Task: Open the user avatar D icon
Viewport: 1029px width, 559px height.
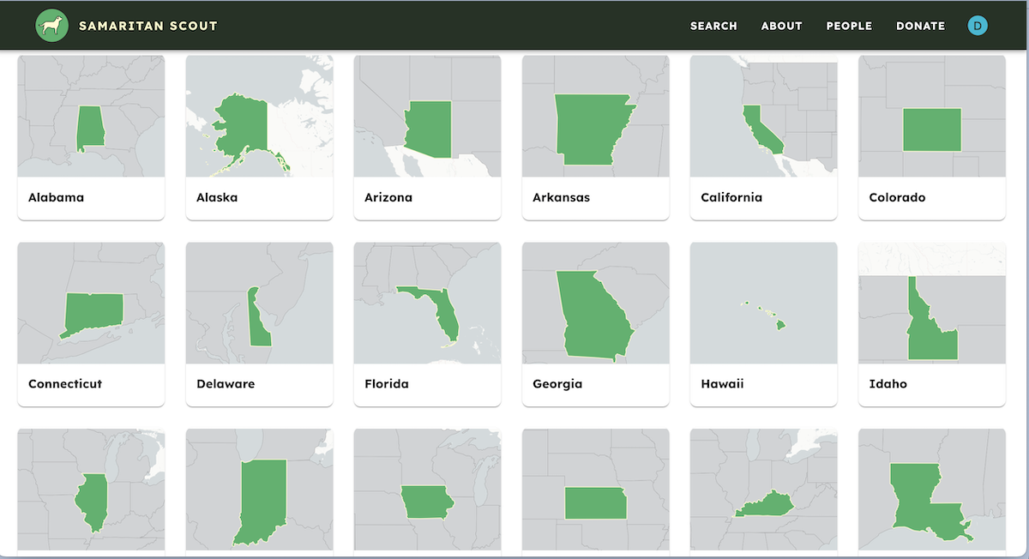Action: (x=978, y=26)
